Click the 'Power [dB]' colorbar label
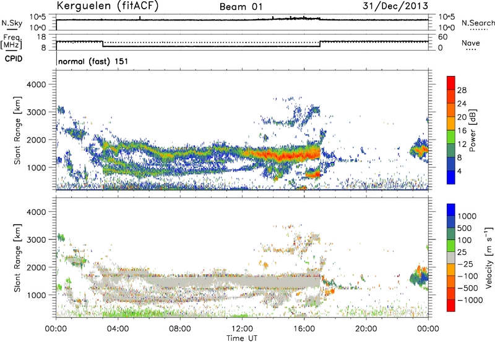This screenshot has width=495, height=342. (472, 130)
